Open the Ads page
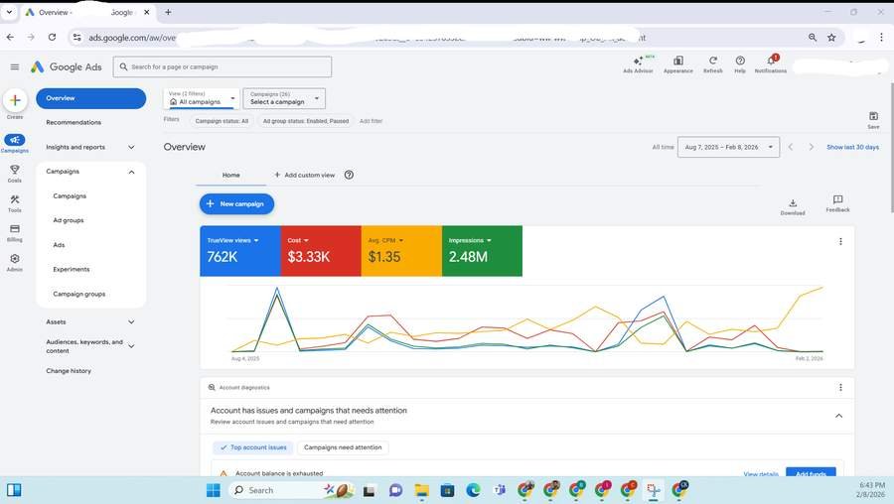The image size is (894, 504). [59, 245]
